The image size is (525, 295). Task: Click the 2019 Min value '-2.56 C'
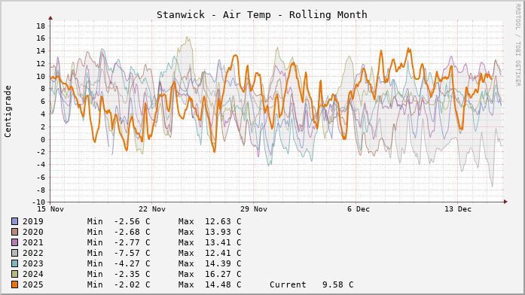133,221
